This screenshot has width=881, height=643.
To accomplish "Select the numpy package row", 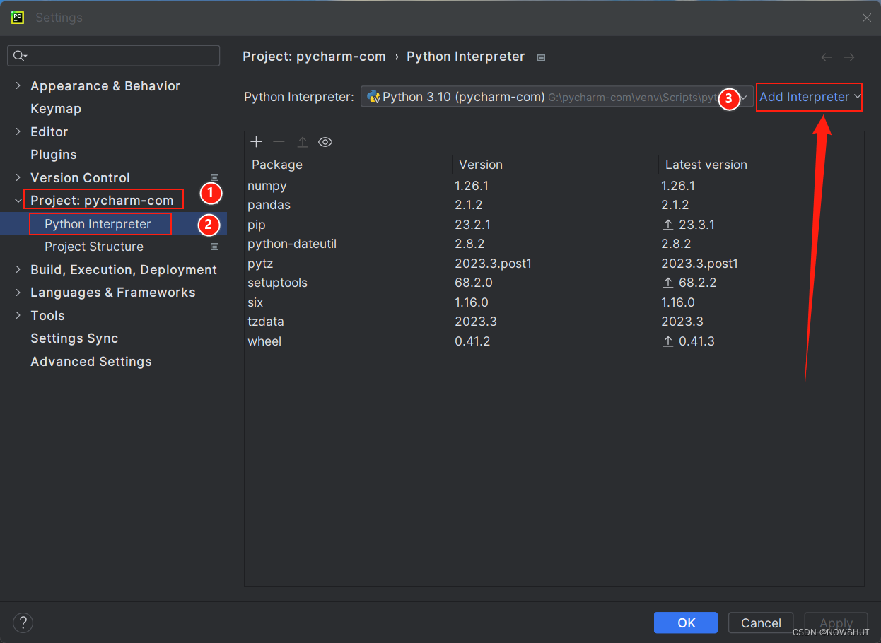I will tap(554, 186).
